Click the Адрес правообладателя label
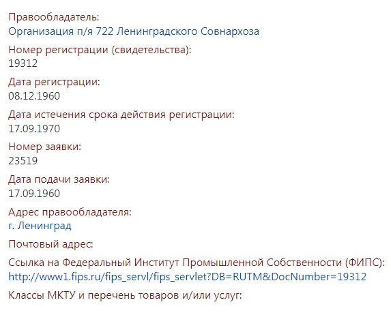Image resolution: width=391 pixels, height=313 pixels. (x=70, y=212)
